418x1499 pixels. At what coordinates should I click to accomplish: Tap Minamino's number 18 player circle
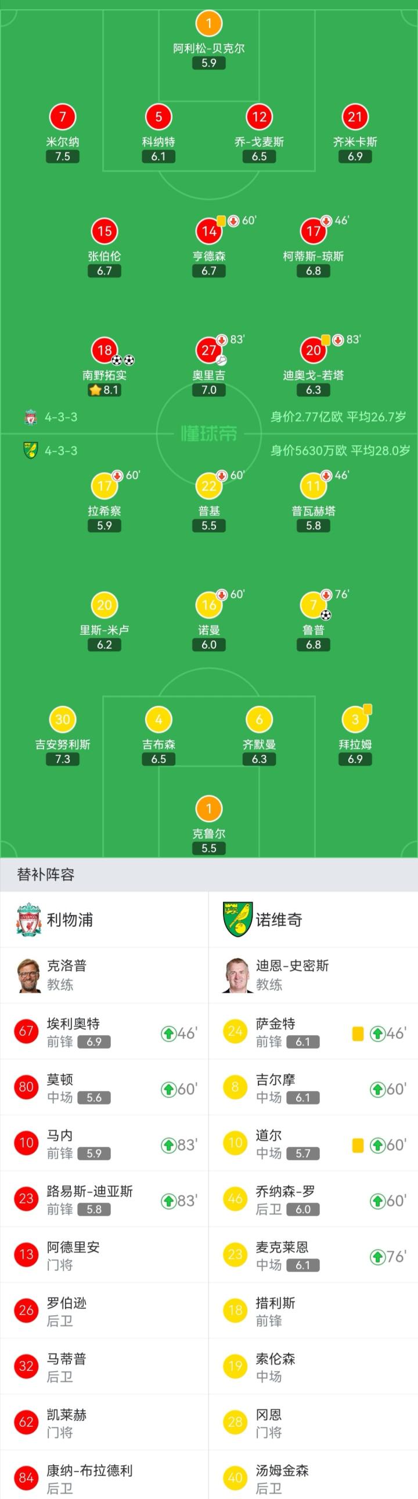(105, 350)
